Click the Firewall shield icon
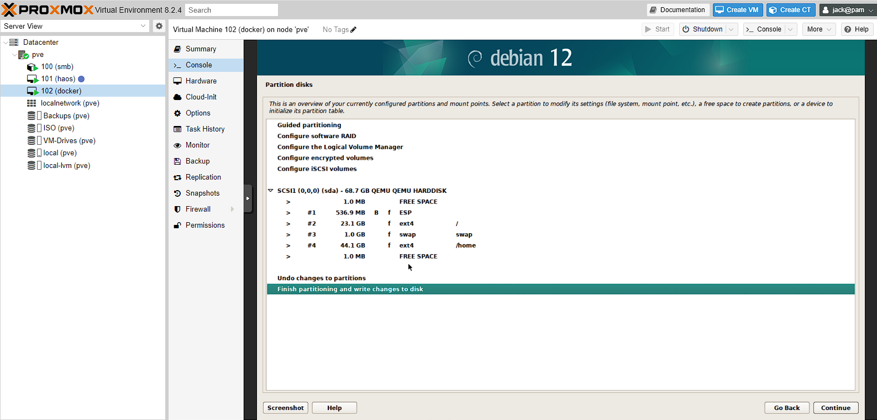Viewport: 877px width, 420px height. tap(177, 209)
